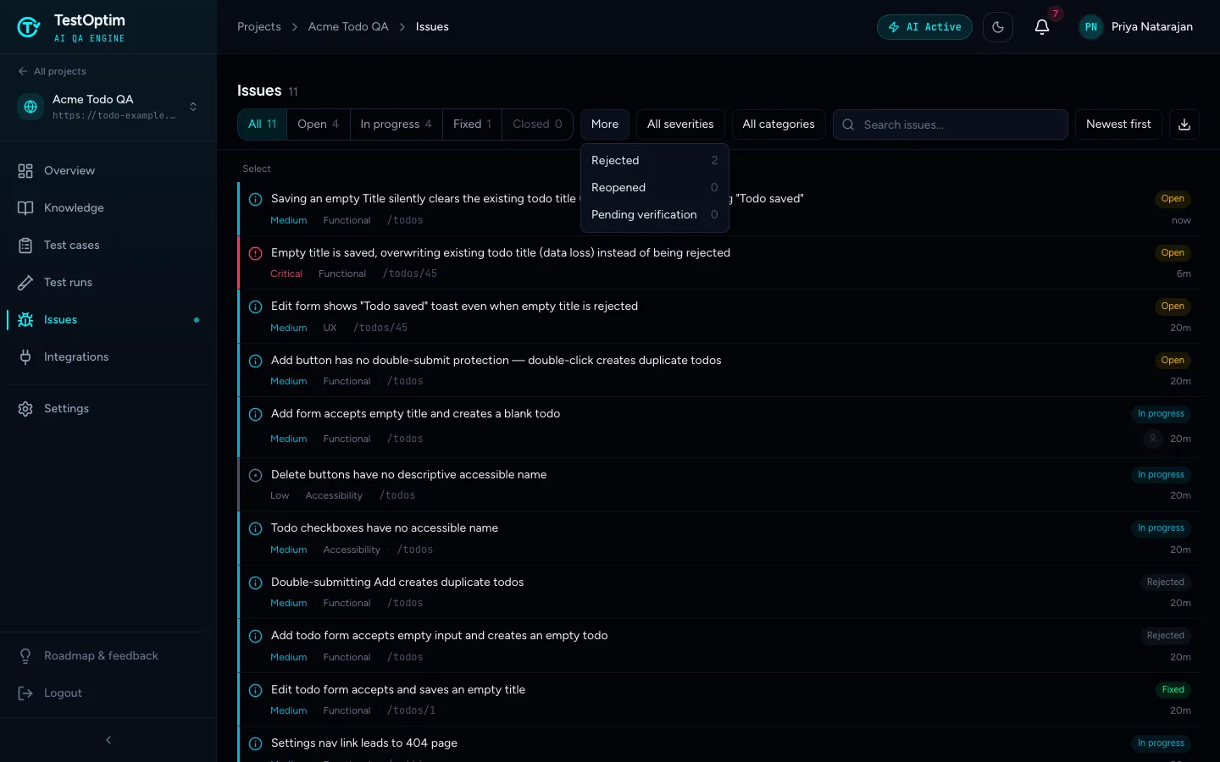The width and height of the screenshot is (1220, 762).
Task: Click the Overview grid icon in sidebar
Action: [x=25, y=171]
